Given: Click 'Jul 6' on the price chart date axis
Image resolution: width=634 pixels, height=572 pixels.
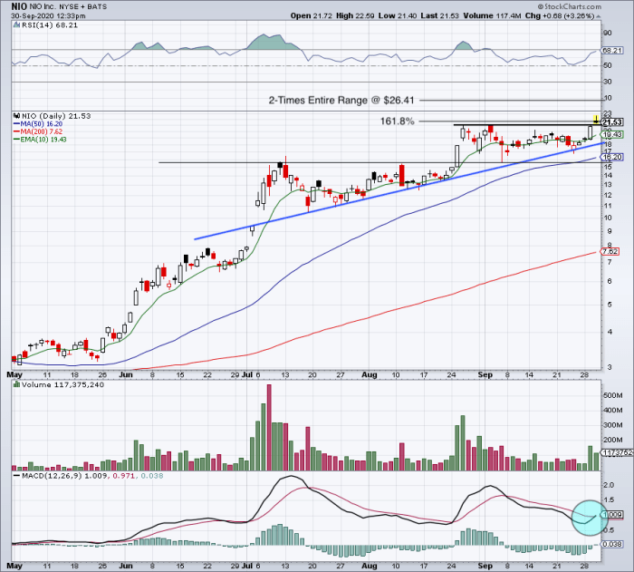Looking at the screenshot, I should pos(251,375).
